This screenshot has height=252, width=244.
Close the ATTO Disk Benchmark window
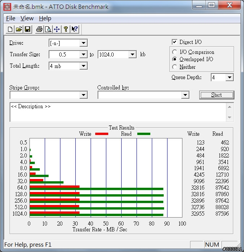[229, 6]
